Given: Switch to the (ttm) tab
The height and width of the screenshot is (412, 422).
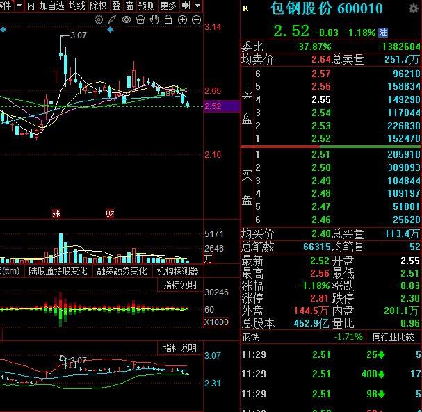Looking at the screenshot, I should 10,271.
